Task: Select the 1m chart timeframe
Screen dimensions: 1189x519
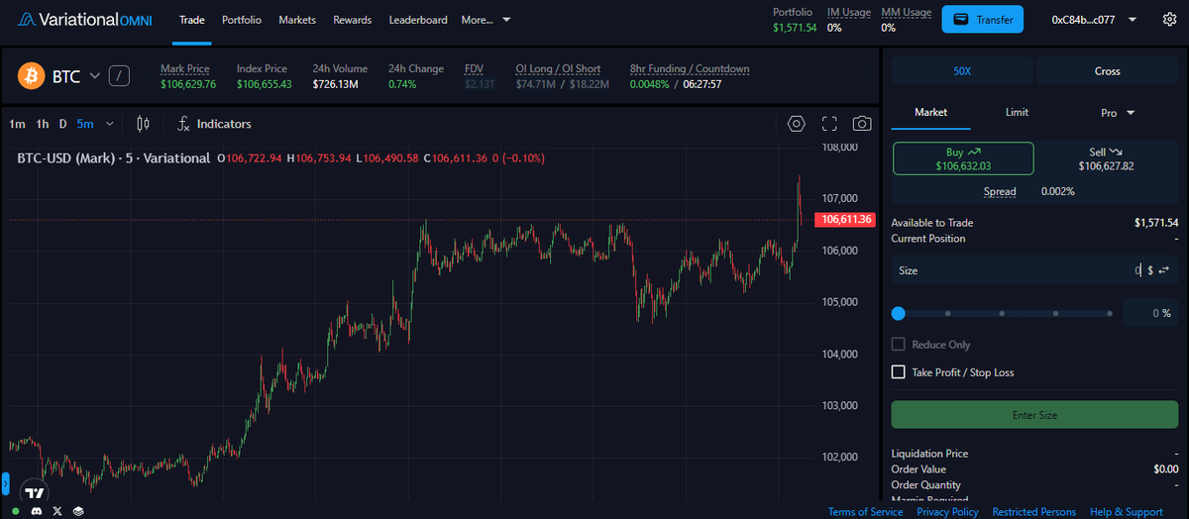Action: pyautogui.click(x=17, y=124)
